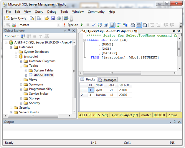Viewport: 185px width, 148px height.
Task: Pin the Object Explorer panel
Action: (69, 31)
